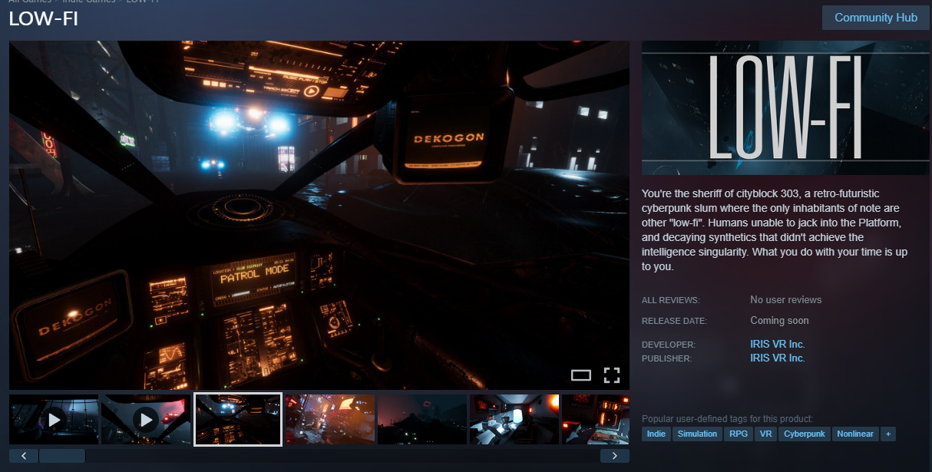Click the LOW-FI page title
The width and height of the screenshot is (932, 472).
point(43,19)
